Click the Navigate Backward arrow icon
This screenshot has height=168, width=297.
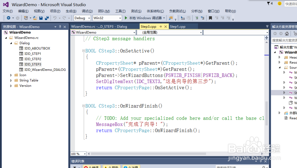pyautogui.click(x=9, y=18)
